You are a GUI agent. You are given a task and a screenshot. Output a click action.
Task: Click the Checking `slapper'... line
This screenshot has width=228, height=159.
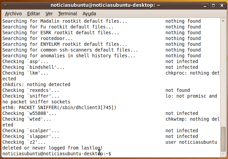pyautogui.click(x=31, y=137)
